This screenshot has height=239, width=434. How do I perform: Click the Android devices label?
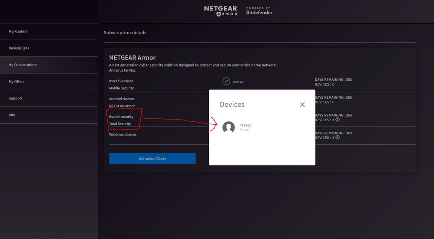tap(122, 99)
